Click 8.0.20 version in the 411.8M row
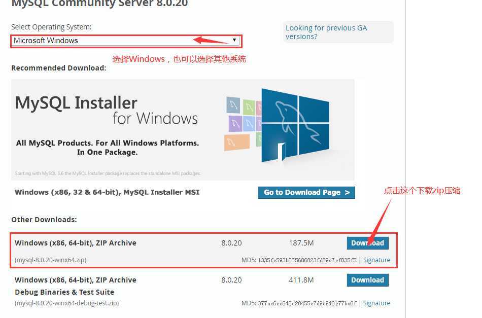Image resolution: width=482 pixels, height=318 pixels. point(231,280)
